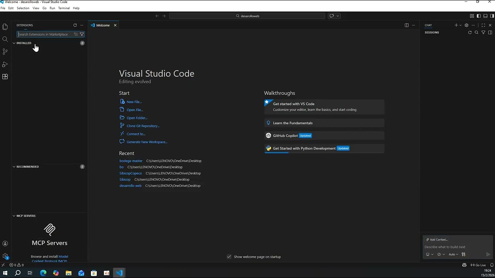Open the Manage gear in activity bar

click(x=5, y=256)
